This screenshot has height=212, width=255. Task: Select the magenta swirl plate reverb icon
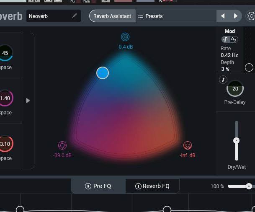pyautogui.click(x=62, y=145)
